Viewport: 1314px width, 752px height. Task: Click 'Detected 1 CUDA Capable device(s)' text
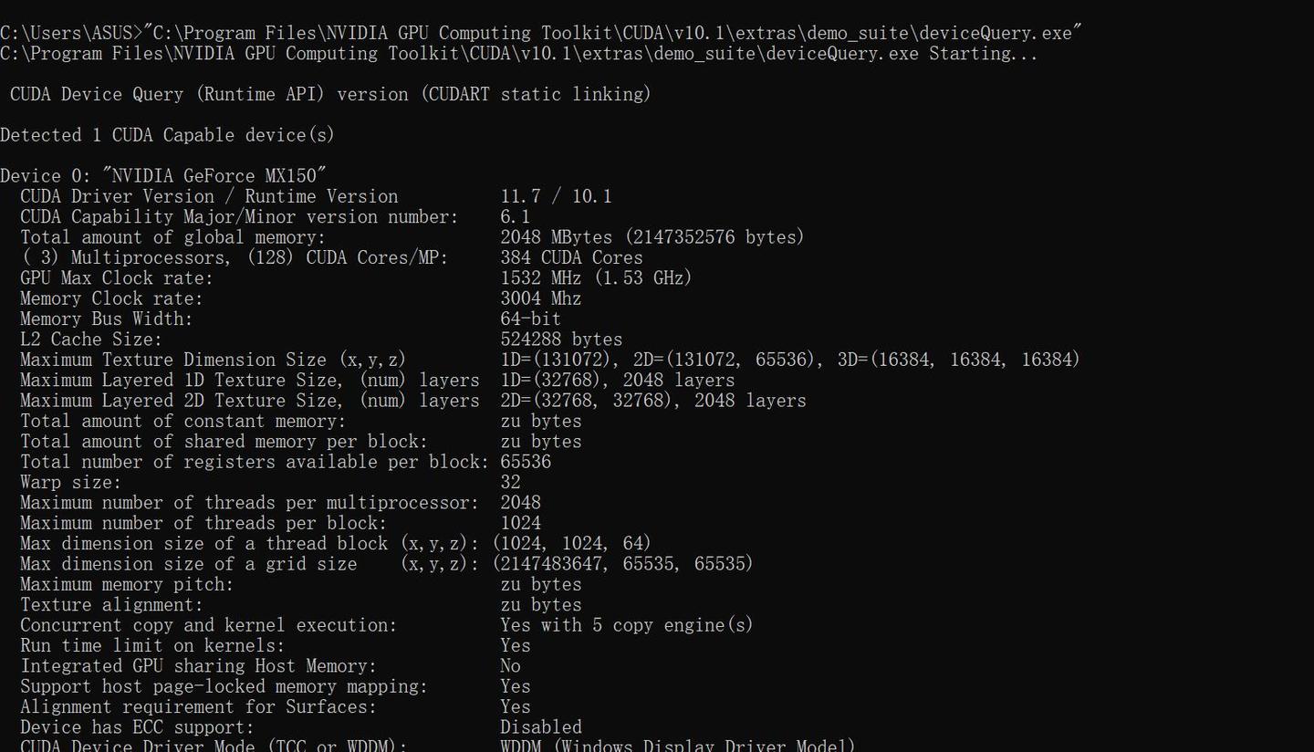point(168,135)
